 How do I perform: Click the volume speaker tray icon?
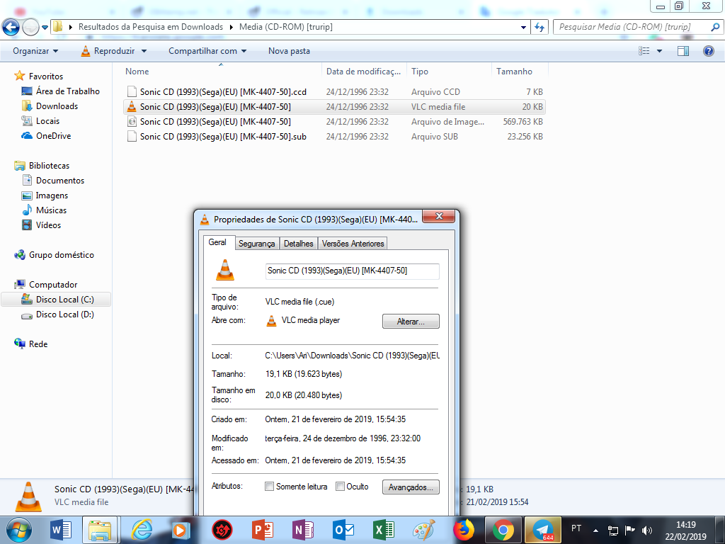tap(647, 530)
